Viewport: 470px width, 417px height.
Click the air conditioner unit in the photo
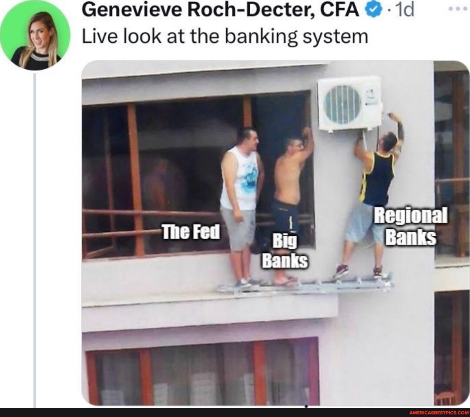349,103
